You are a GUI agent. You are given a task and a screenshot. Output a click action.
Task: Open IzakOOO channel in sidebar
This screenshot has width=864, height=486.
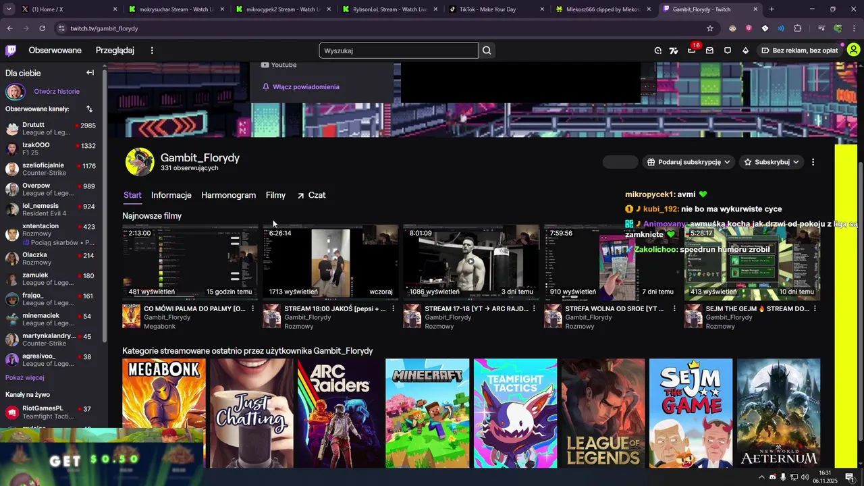pyautogui.click(x=51, y=149)
